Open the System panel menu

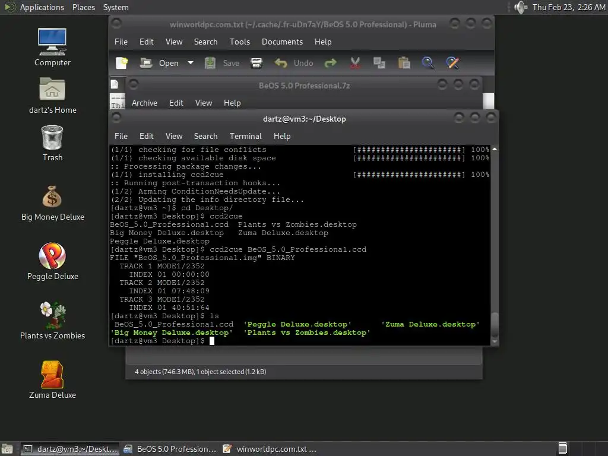(x=116, y=7)
